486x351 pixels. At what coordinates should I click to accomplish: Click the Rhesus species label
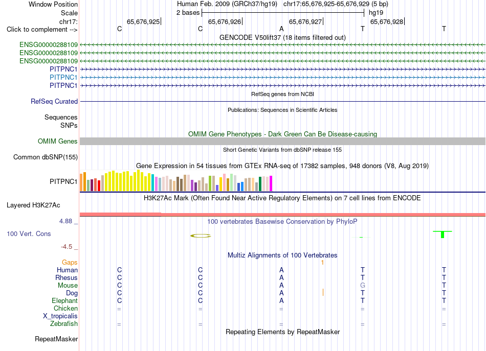(x=67, y=277)
